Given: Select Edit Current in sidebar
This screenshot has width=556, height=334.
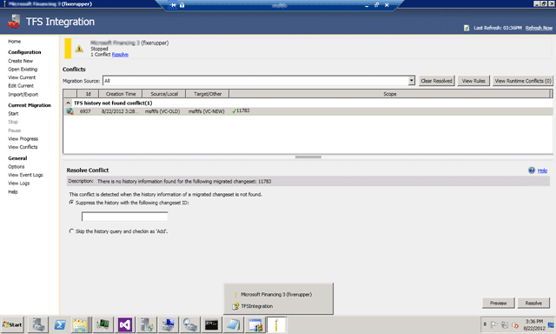Looking at the screenshot, I should click(21, 85).
